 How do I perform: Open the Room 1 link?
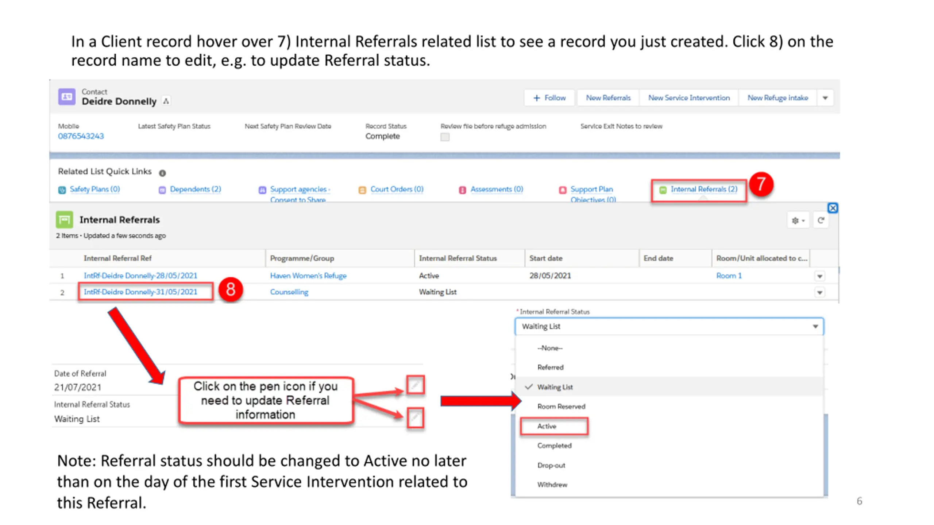pyautogui.click(x=729, y=276)
